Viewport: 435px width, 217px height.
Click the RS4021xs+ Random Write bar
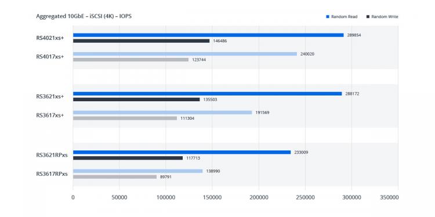(x=141, y=41)
